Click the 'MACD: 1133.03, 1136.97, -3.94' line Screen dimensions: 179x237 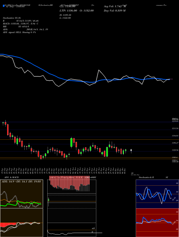coord(20,24)
